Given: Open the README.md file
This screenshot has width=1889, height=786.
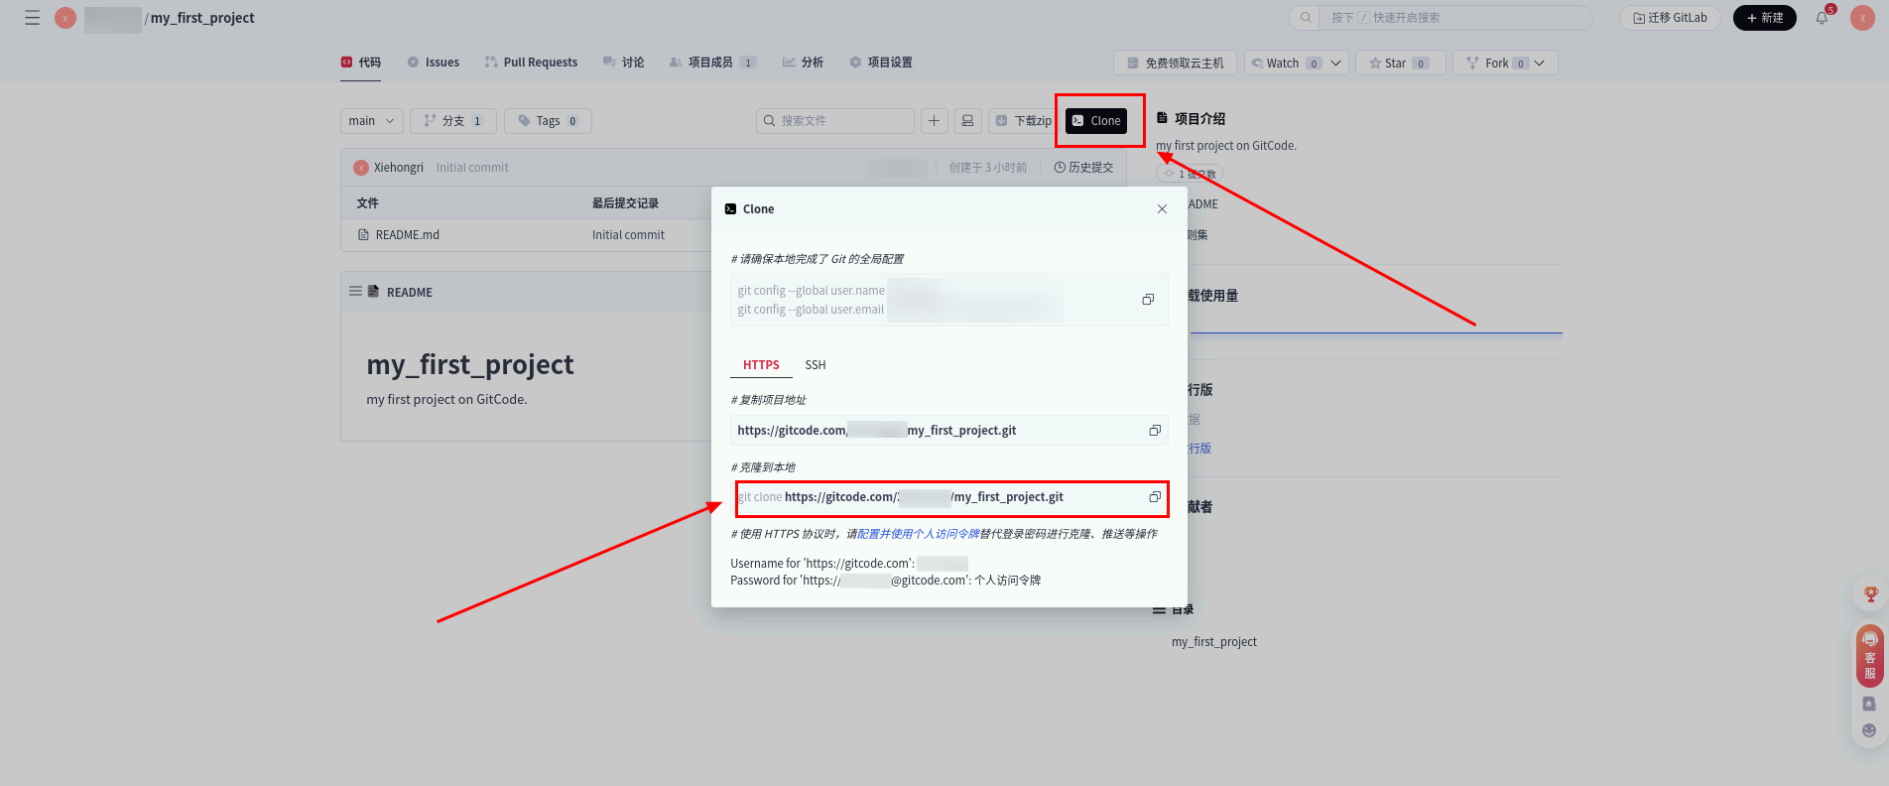Looking at the screenshot, I should [x=407, y=235].
